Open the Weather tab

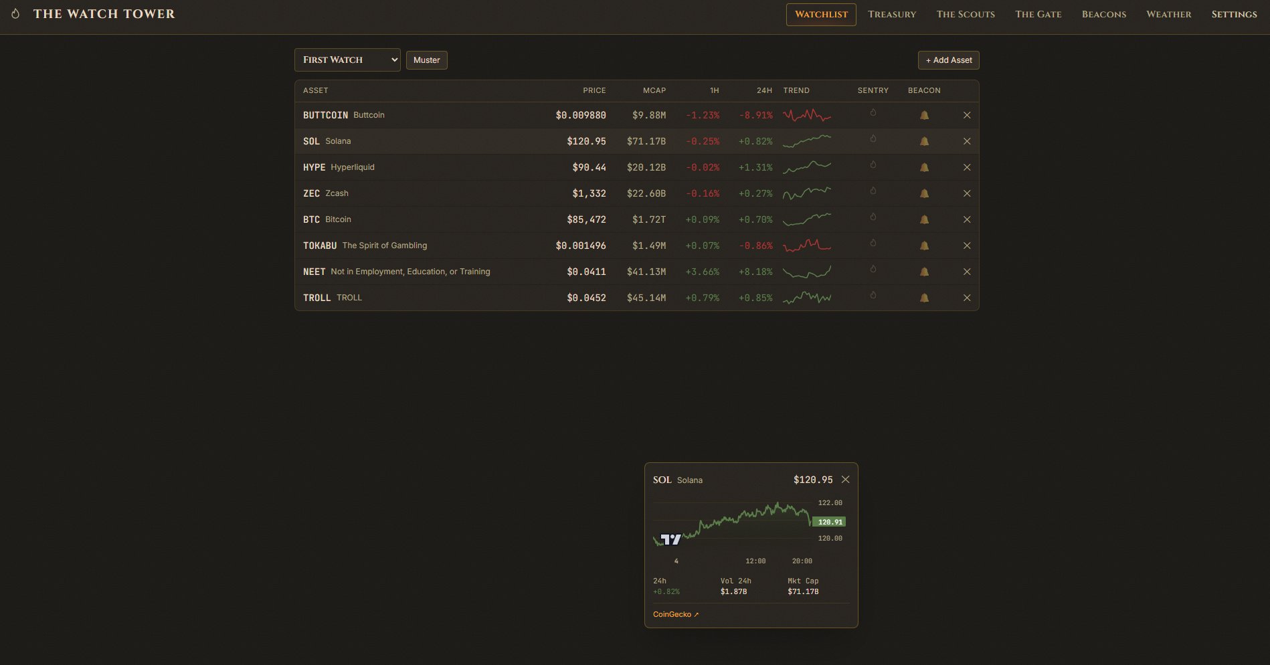click(1169, 14)
